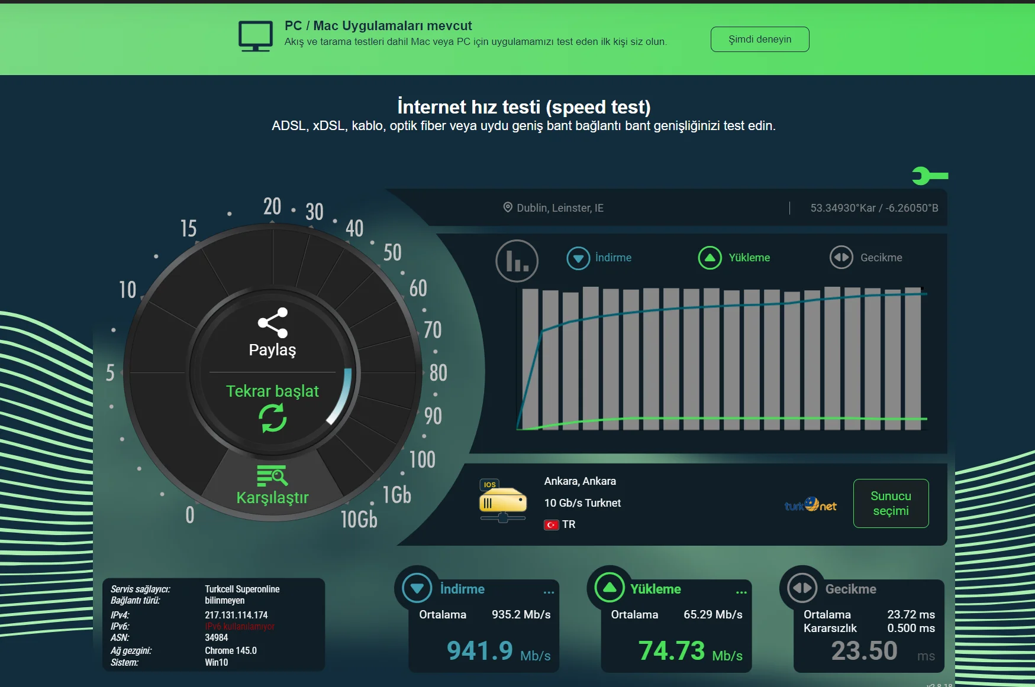This screenshot has height=687, width=1035.
Task: Toggle the Gecikme series above the graph
Action: (866, 258)
